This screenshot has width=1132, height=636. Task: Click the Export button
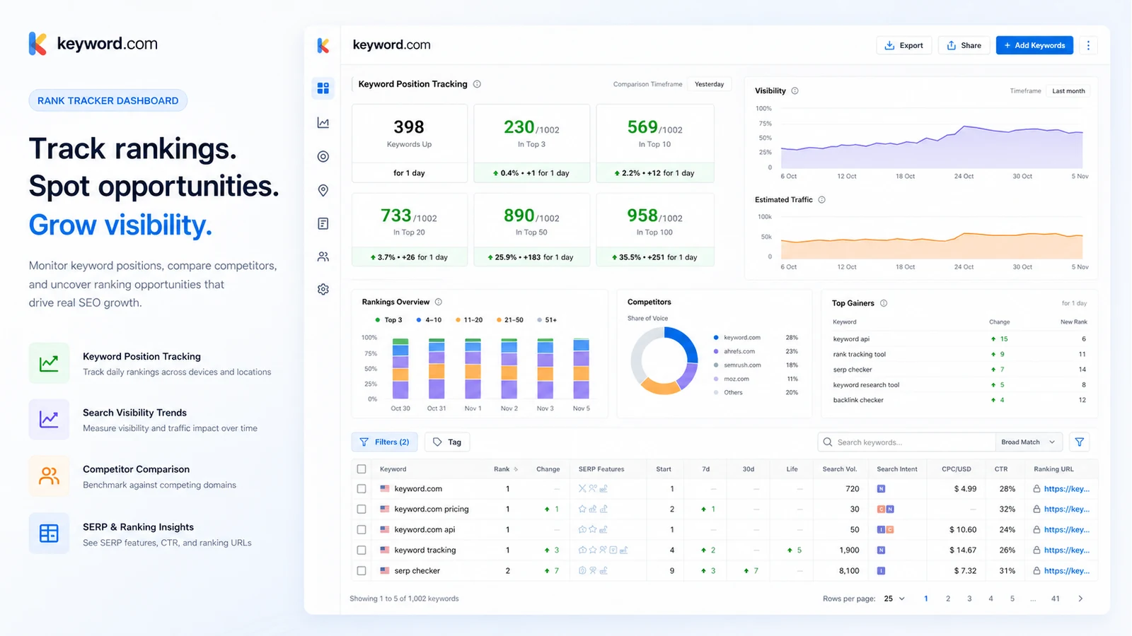[x=904, y=45]
